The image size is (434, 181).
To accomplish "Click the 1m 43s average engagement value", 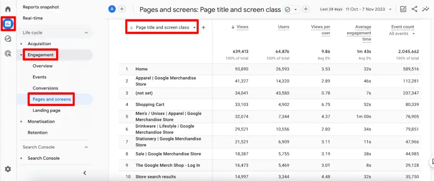I will pos(364,51).
